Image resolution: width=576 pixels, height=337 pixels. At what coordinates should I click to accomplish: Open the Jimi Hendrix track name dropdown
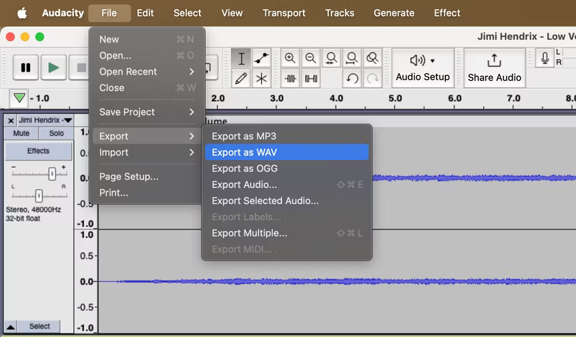click(45, 120)
